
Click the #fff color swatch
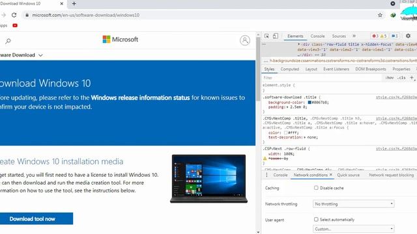click(x=285, y=133)
